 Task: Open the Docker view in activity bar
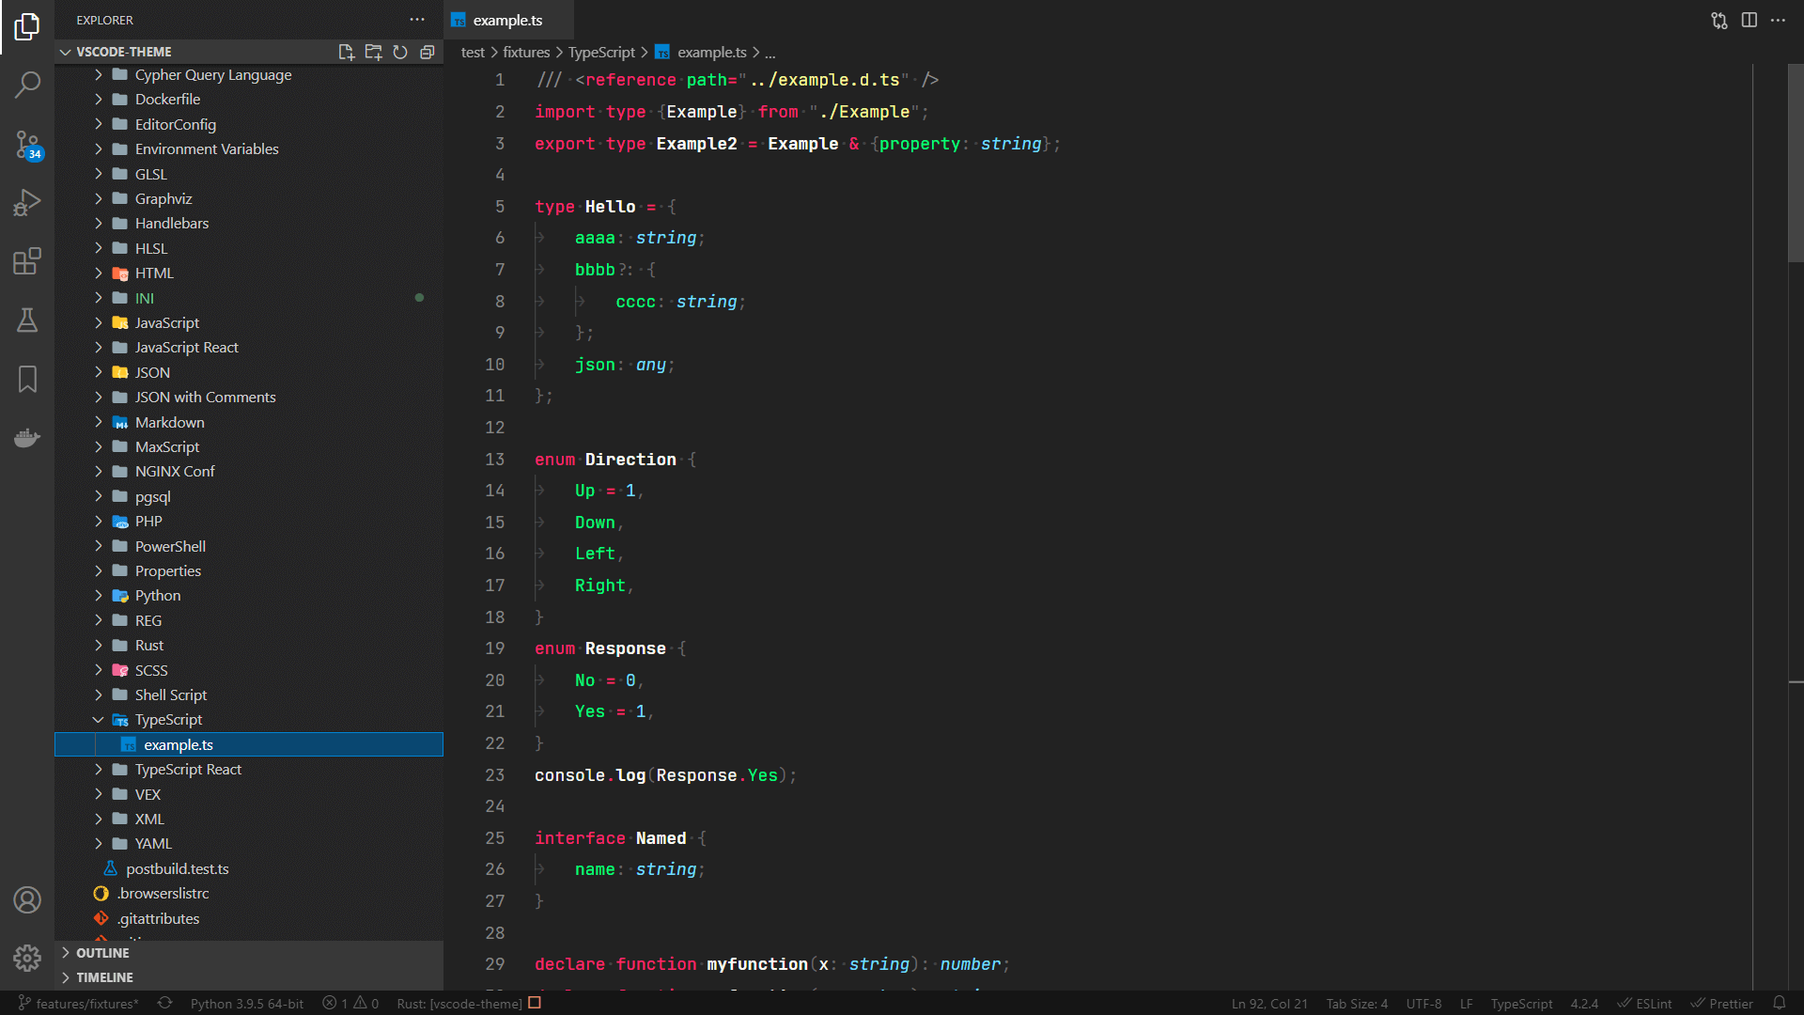point(27,438)
